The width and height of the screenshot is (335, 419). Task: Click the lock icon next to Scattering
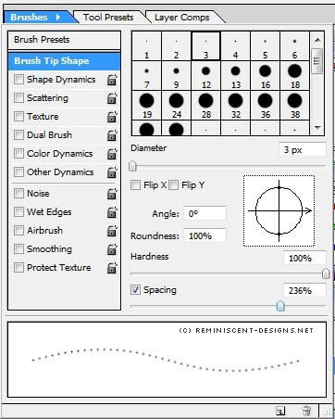click(112, 98)
